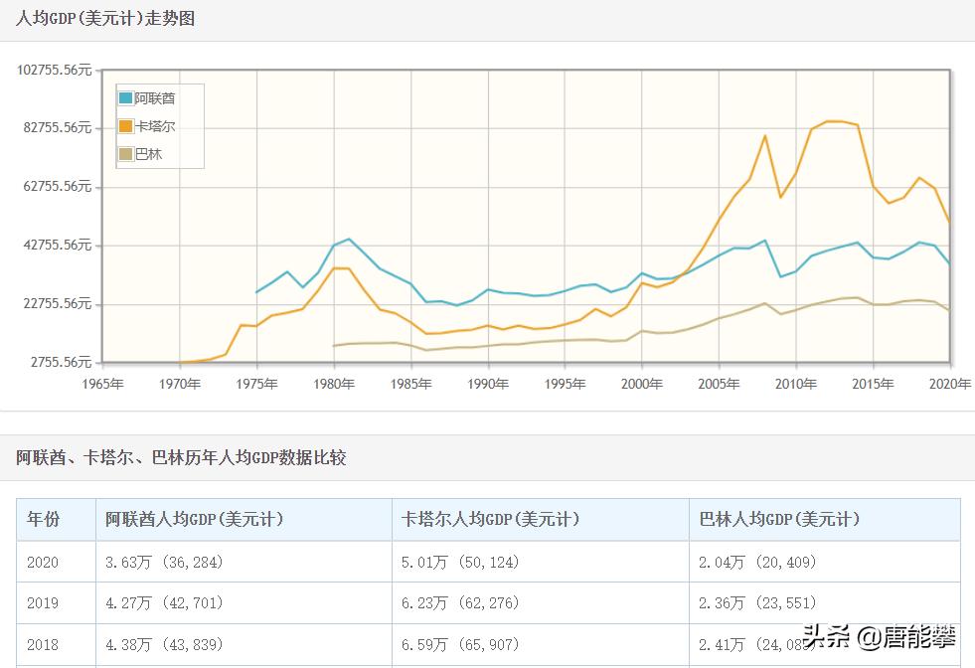
Task: Click the 2019 year table row cell
Action: [x=44, y=603]
